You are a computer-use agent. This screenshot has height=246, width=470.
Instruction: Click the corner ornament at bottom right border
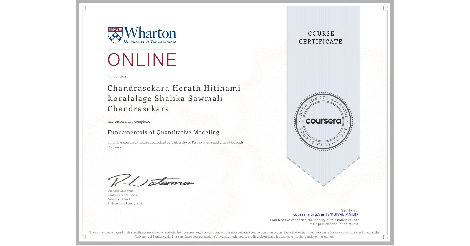coord(386,238)
